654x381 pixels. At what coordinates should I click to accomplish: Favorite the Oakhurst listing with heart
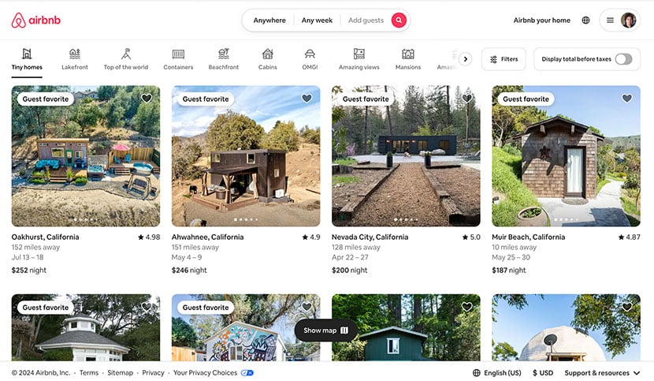coord(147,99)
